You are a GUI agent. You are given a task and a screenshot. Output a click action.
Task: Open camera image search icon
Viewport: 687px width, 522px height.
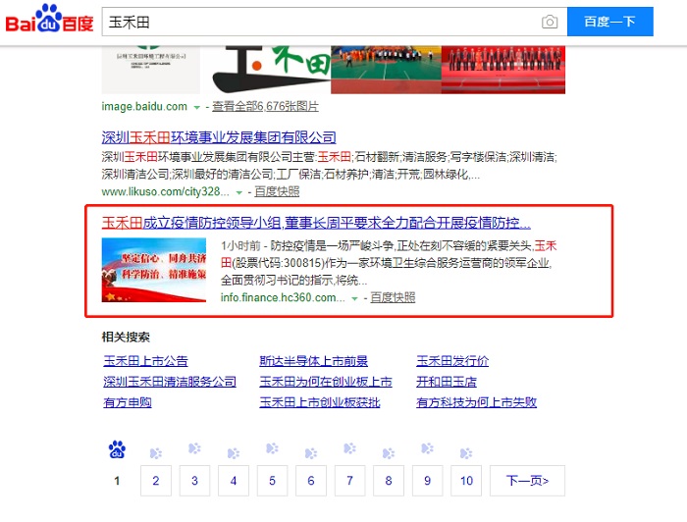(550, 22)
